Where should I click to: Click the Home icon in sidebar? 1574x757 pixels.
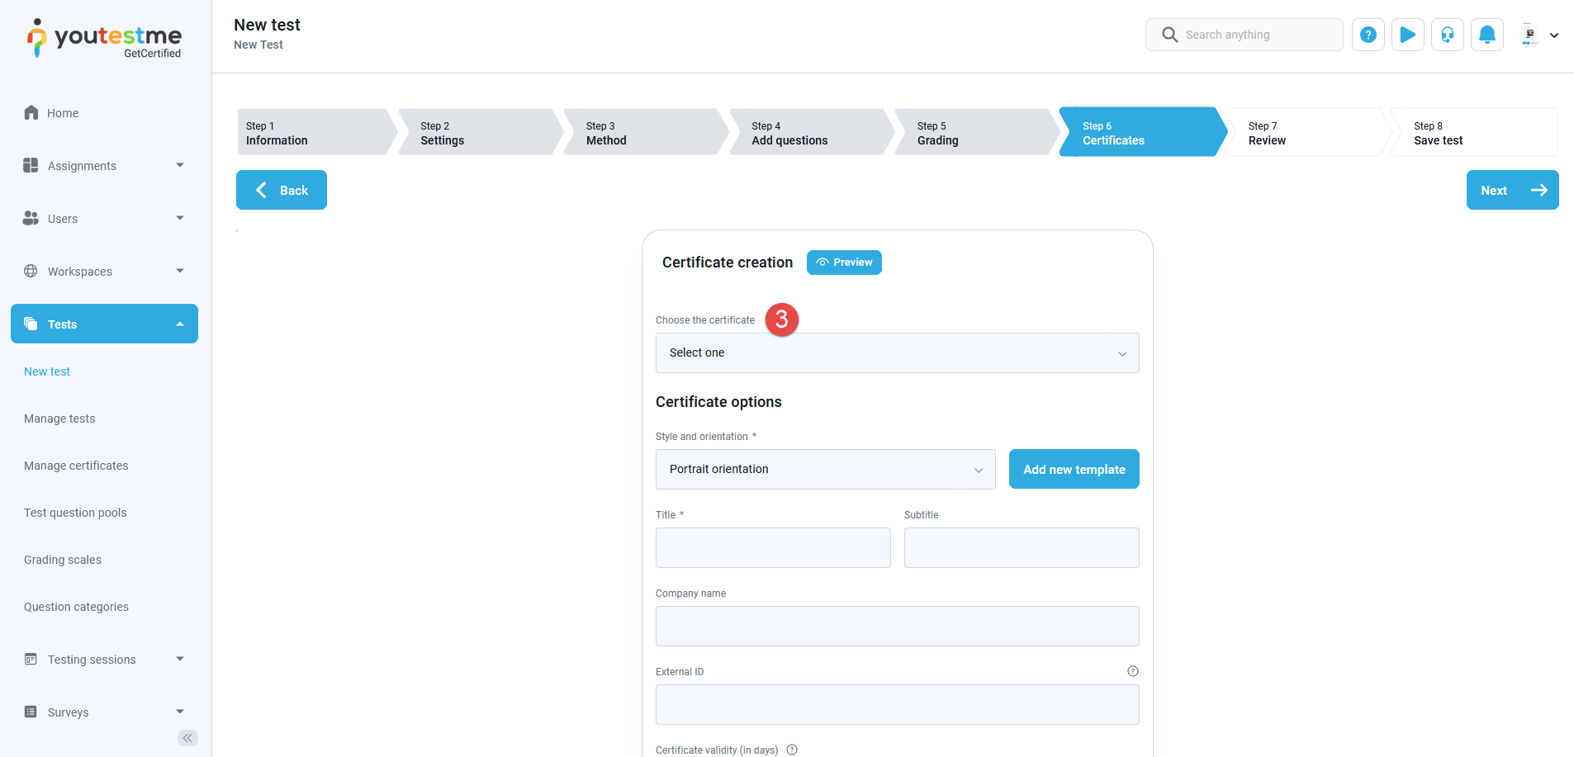(x=31, y=113)
